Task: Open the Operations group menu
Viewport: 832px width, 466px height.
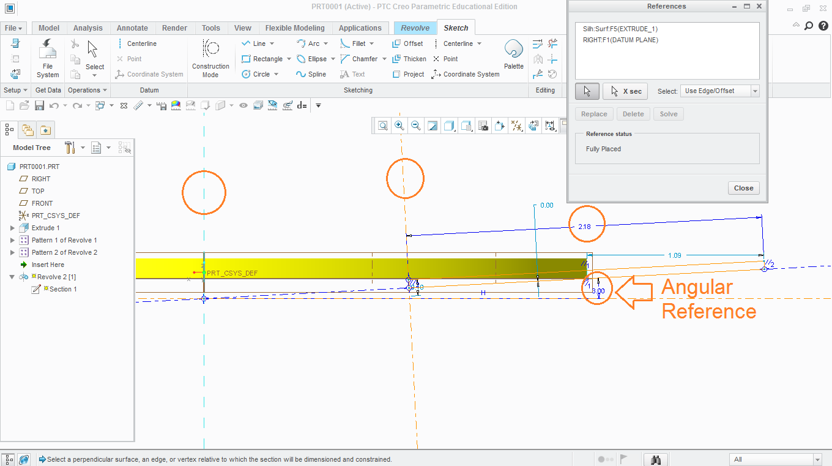Action: tap(87, 90)
